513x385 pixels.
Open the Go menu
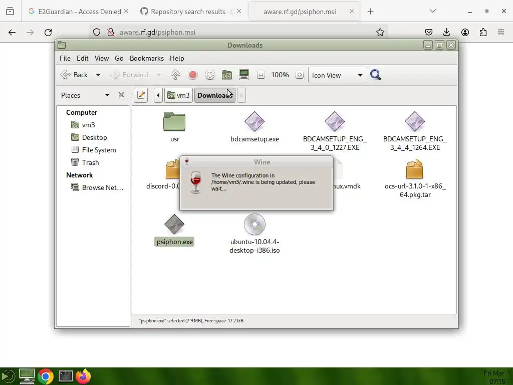click(119, 58)
